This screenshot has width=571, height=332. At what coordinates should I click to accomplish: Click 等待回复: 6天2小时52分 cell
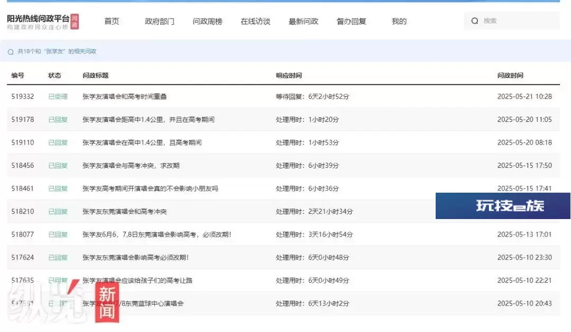tap(312, 97)
